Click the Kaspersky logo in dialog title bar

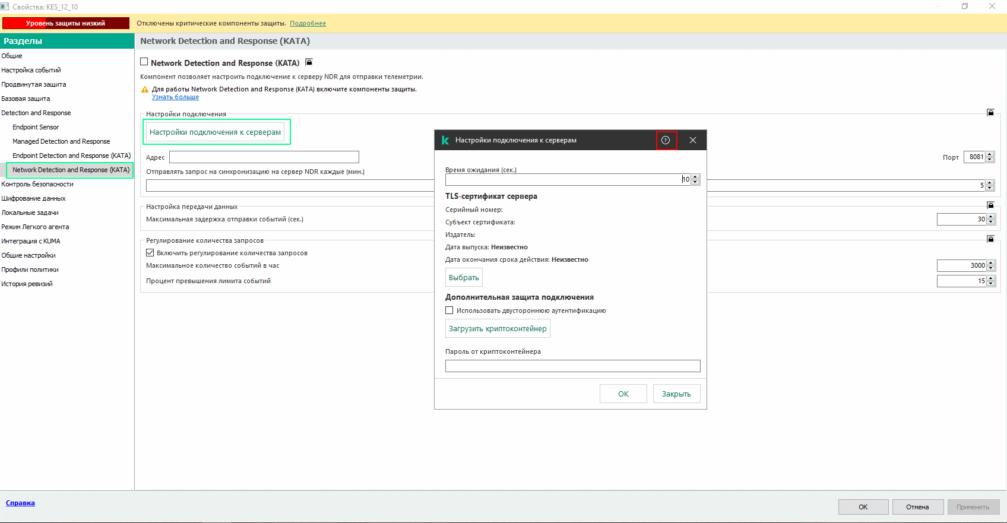(445, 140)
